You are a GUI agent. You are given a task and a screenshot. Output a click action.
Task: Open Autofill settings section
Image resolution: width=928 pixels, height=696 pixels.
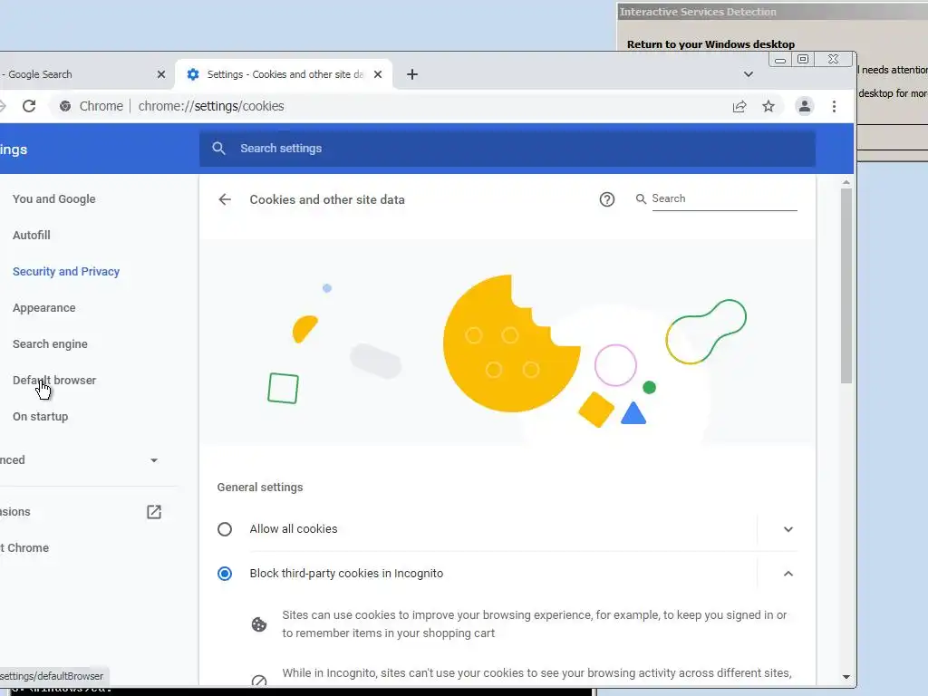32,235
